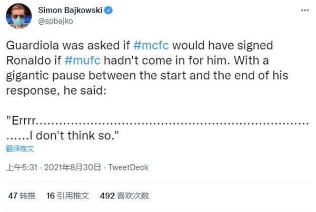Open the #mufc hashtag

point(82,60)
